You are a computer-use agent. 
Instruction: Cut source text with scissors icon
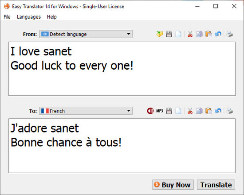(190, 34)
